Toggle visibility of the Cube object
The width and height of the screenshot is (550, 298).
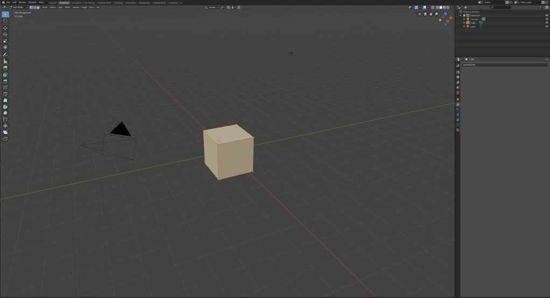click(x=547, y=23)
